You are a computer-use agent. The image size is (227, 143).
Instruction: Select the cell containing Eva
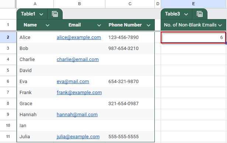tap(35, 82)
